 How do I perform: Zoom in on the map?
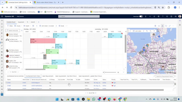click(147, 31)
